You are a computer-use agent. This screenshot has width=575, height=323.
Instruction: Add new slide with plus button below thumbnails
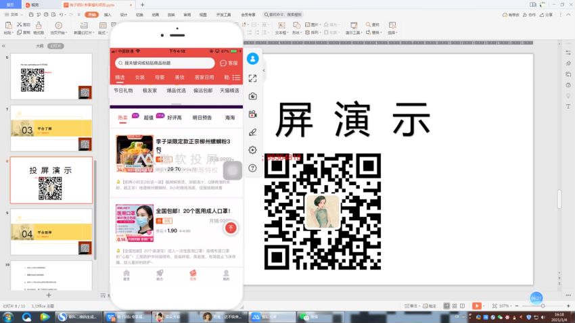pos(49,295)
